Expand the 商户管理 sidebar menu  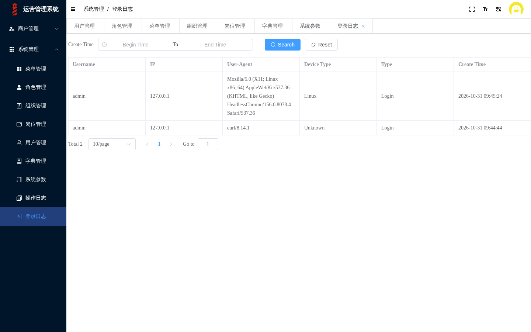click(33, 29)
